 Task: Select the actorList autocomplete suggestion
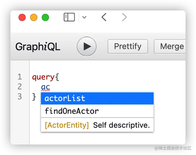[97, 98]
